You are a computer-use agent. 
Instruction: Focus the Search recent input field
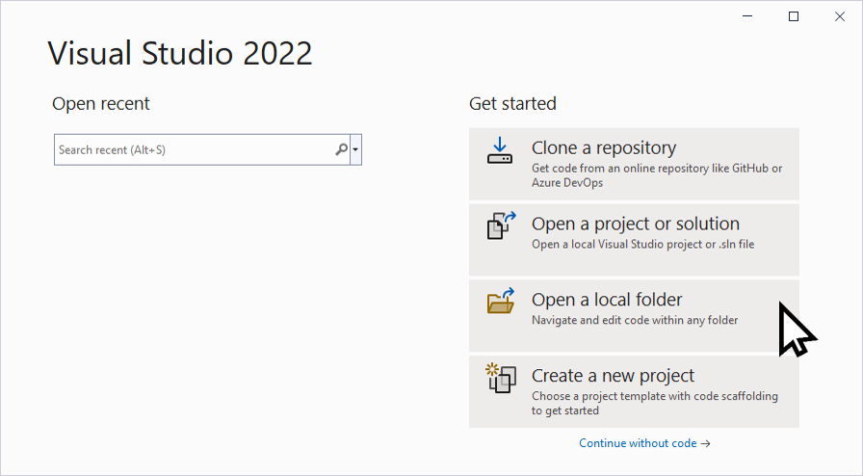[x=202, y=149]
